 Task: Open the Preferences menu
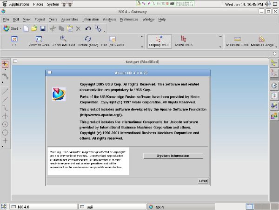[129, 19]
